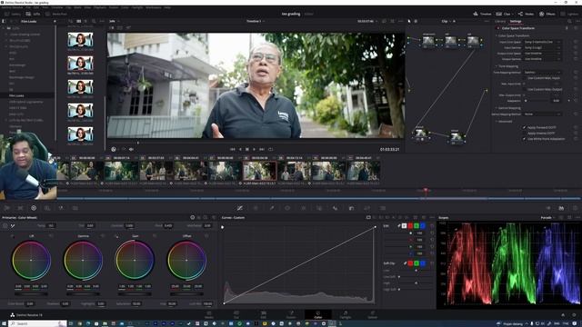The height and width of the screenshot is (327, 582).
Task: Open the Gamut Mapping Method dropdown
Action: pos(542,114)
